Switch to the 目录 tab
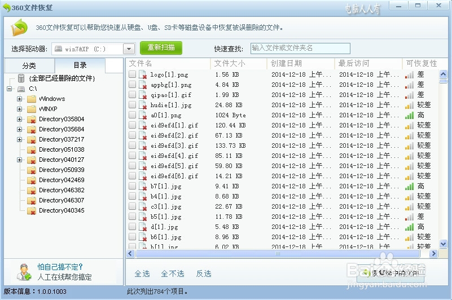The image size is (452, 300). (80, 65)
